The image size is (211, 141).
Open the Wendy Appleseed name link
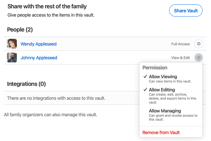[x=38, y=44]
